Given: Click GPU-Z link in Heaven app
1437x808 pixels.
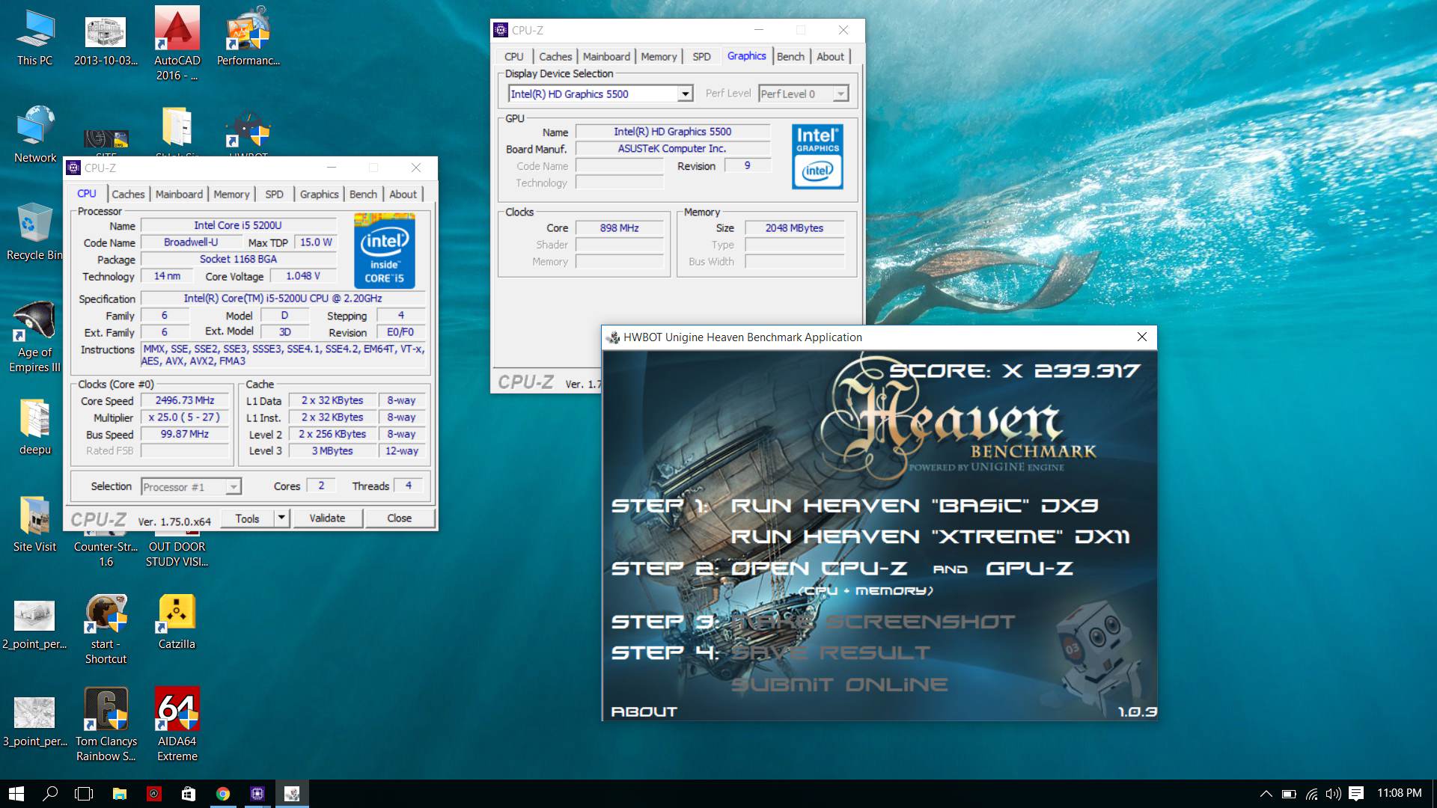Looking at the screenshot, I should coord(1029,569).
